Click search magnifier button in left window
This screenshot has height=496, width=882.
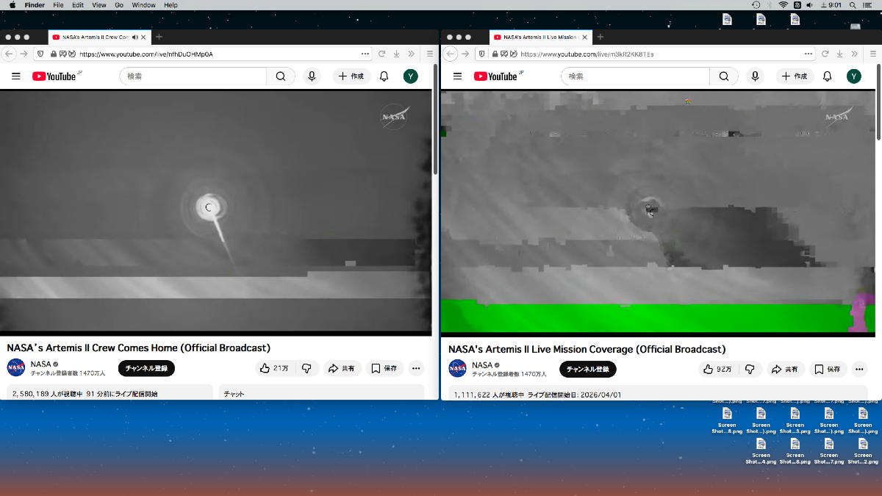281,76
